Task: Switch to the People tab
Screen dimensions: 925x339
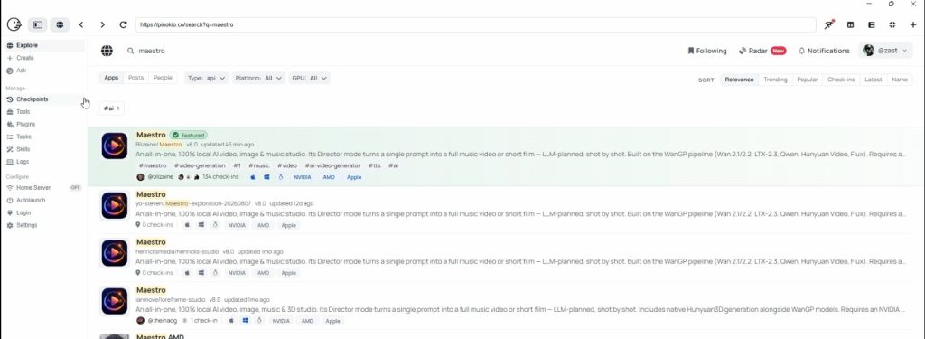Action: point(163,78)
